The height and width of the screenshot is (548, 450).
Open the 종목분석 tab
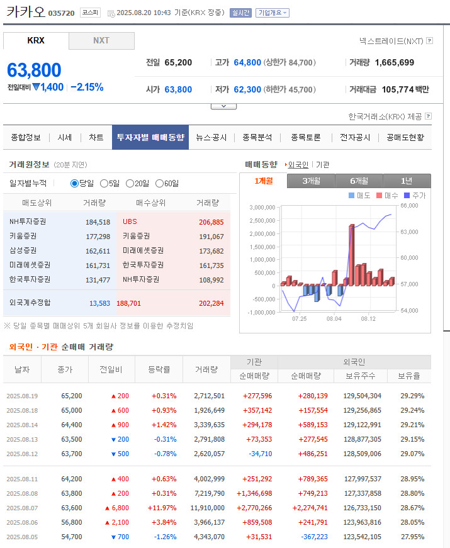[257, 137]
